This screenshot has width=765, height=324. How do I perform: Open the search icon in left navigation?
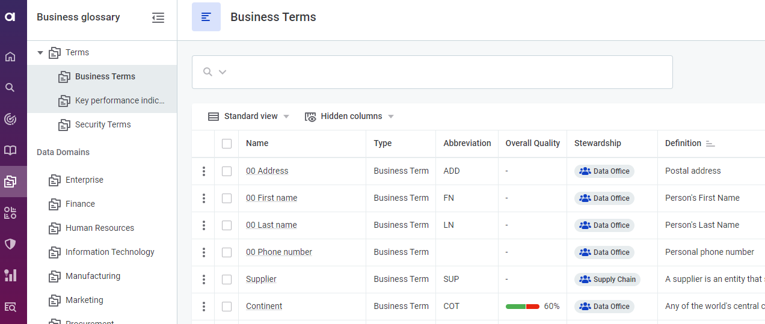click(x=10, y=88)
